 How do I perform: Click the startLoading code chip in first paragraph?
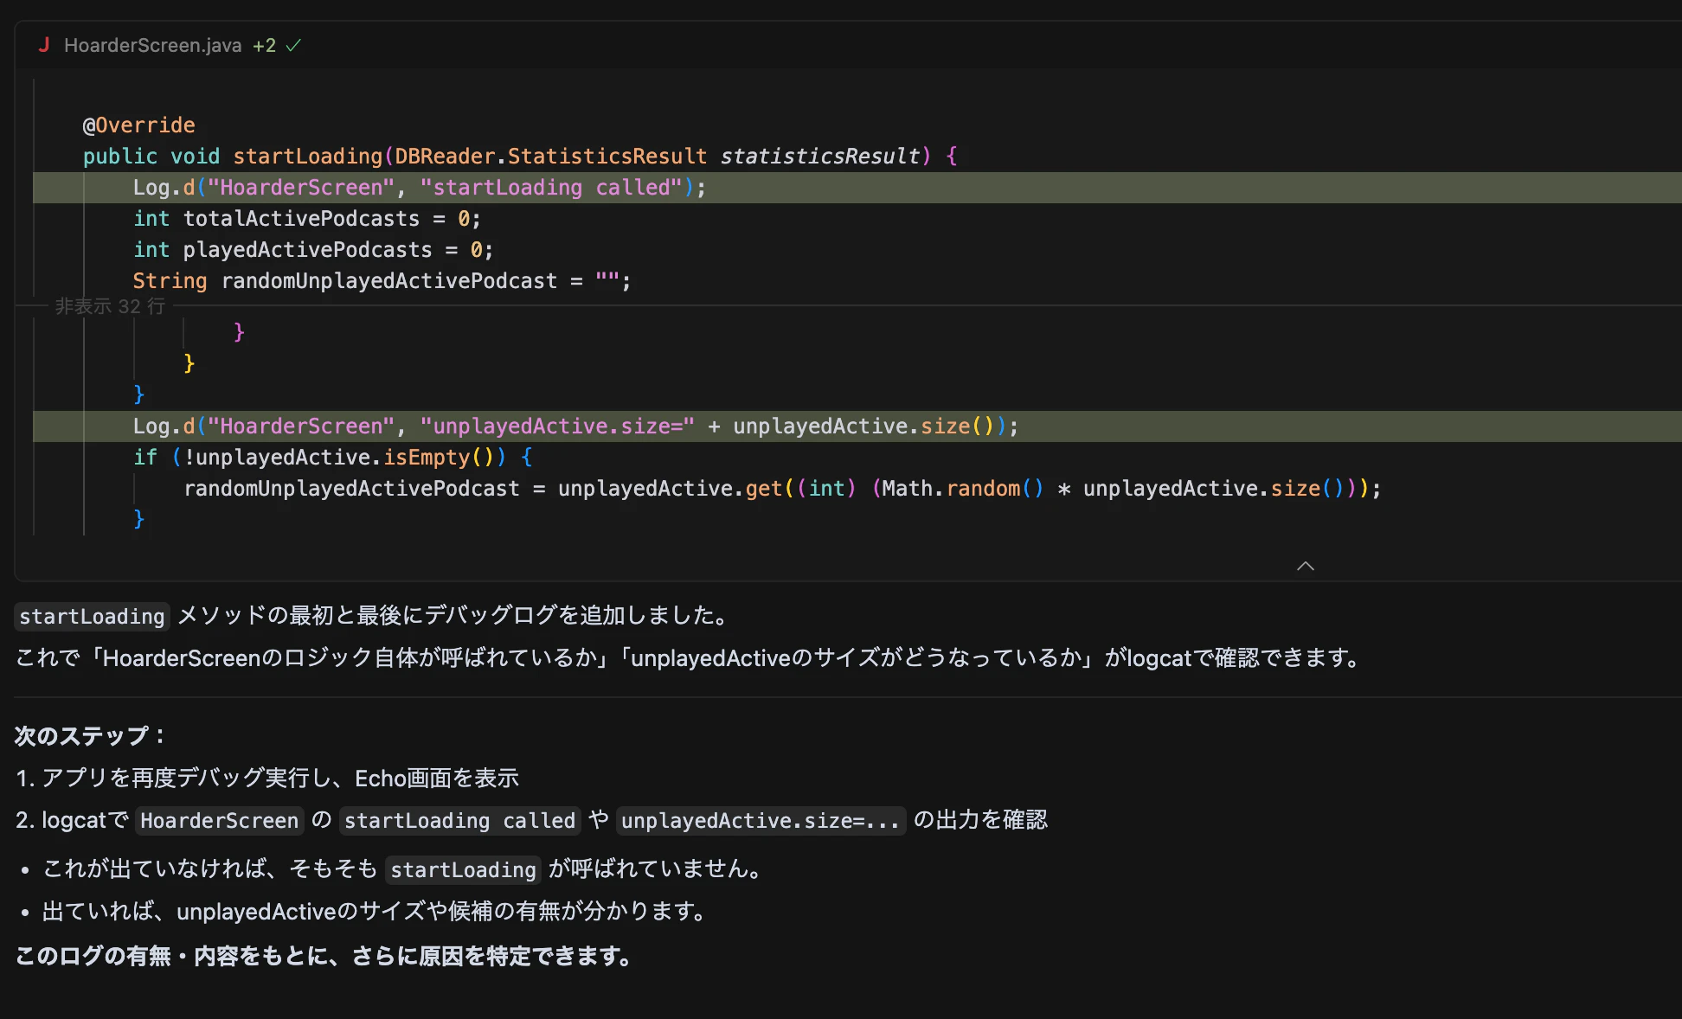(x=92, y=616)
